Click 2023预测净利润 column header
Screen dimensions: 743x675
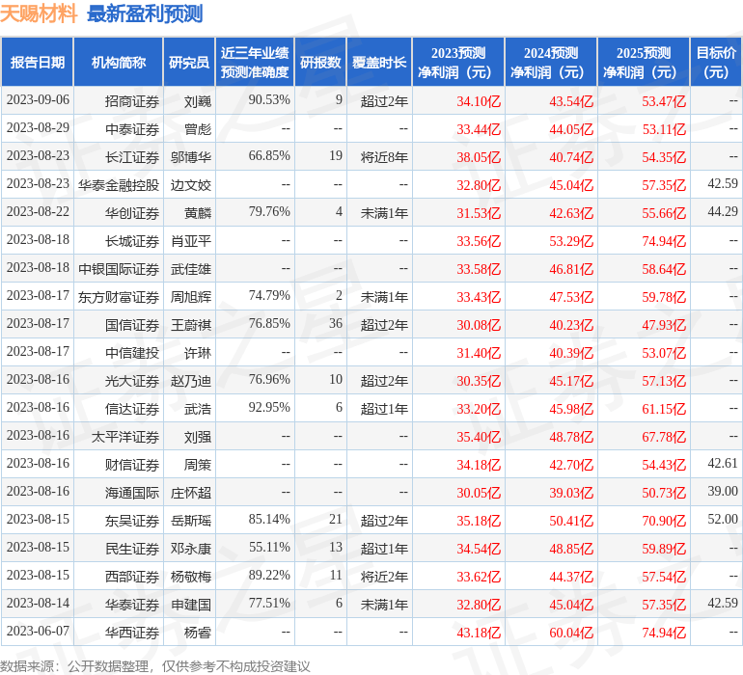click(x=457, y=63)
